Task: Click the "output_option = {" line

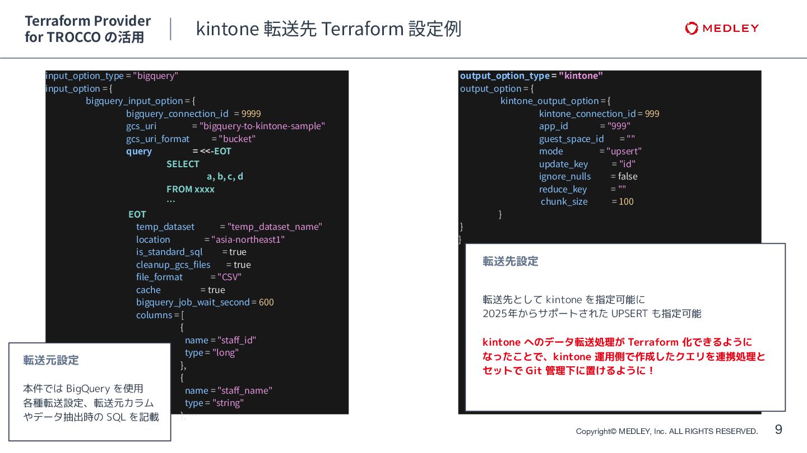Action: pos(497,88)
